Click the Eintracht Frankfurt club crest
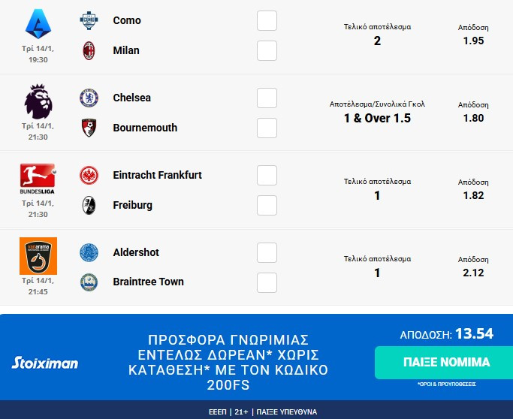The image size is (513, 419). pos(89,175)
